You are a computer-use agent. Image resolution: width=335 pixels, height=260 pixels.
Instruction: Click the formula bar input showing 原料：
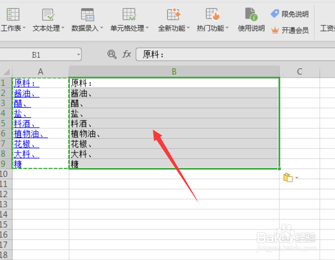[235, 54]
